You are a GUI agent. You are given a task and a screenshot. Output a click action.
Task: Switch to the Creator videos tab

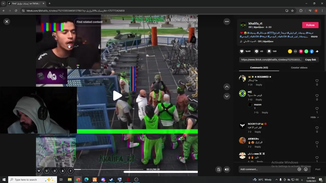pyautogui.click(x=299, y=68)
